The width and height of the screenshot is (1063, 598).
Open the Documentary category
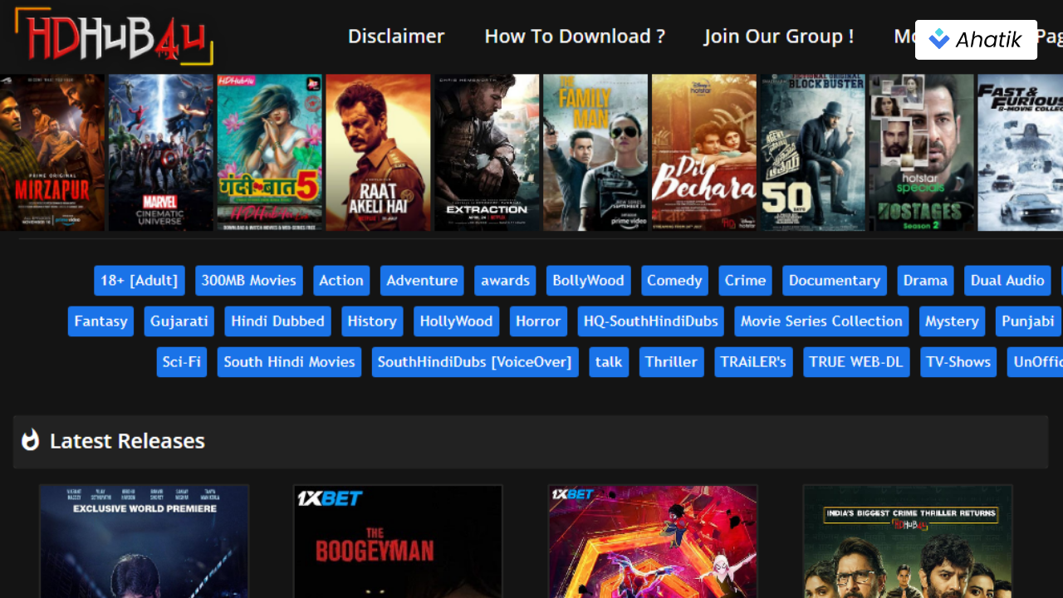pyautogui.click(x=835, y=281)
